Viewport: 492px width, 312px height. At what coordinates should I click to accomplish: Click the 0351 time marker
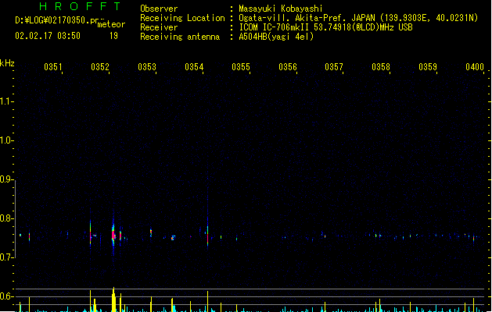(x=53, y=67)
